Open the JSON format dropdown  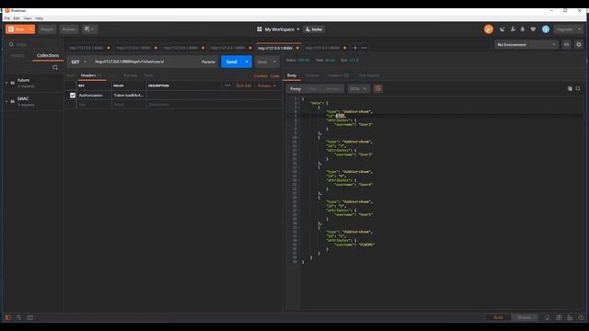click(358, 89)
